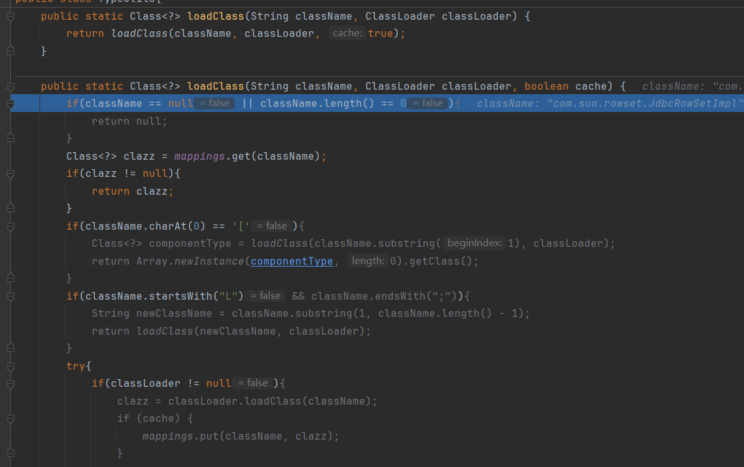Collapse the 'if(clazz != null)' block
Image resolution: width=744 pixels, height=467 pixels.
(x=10, y=174)
